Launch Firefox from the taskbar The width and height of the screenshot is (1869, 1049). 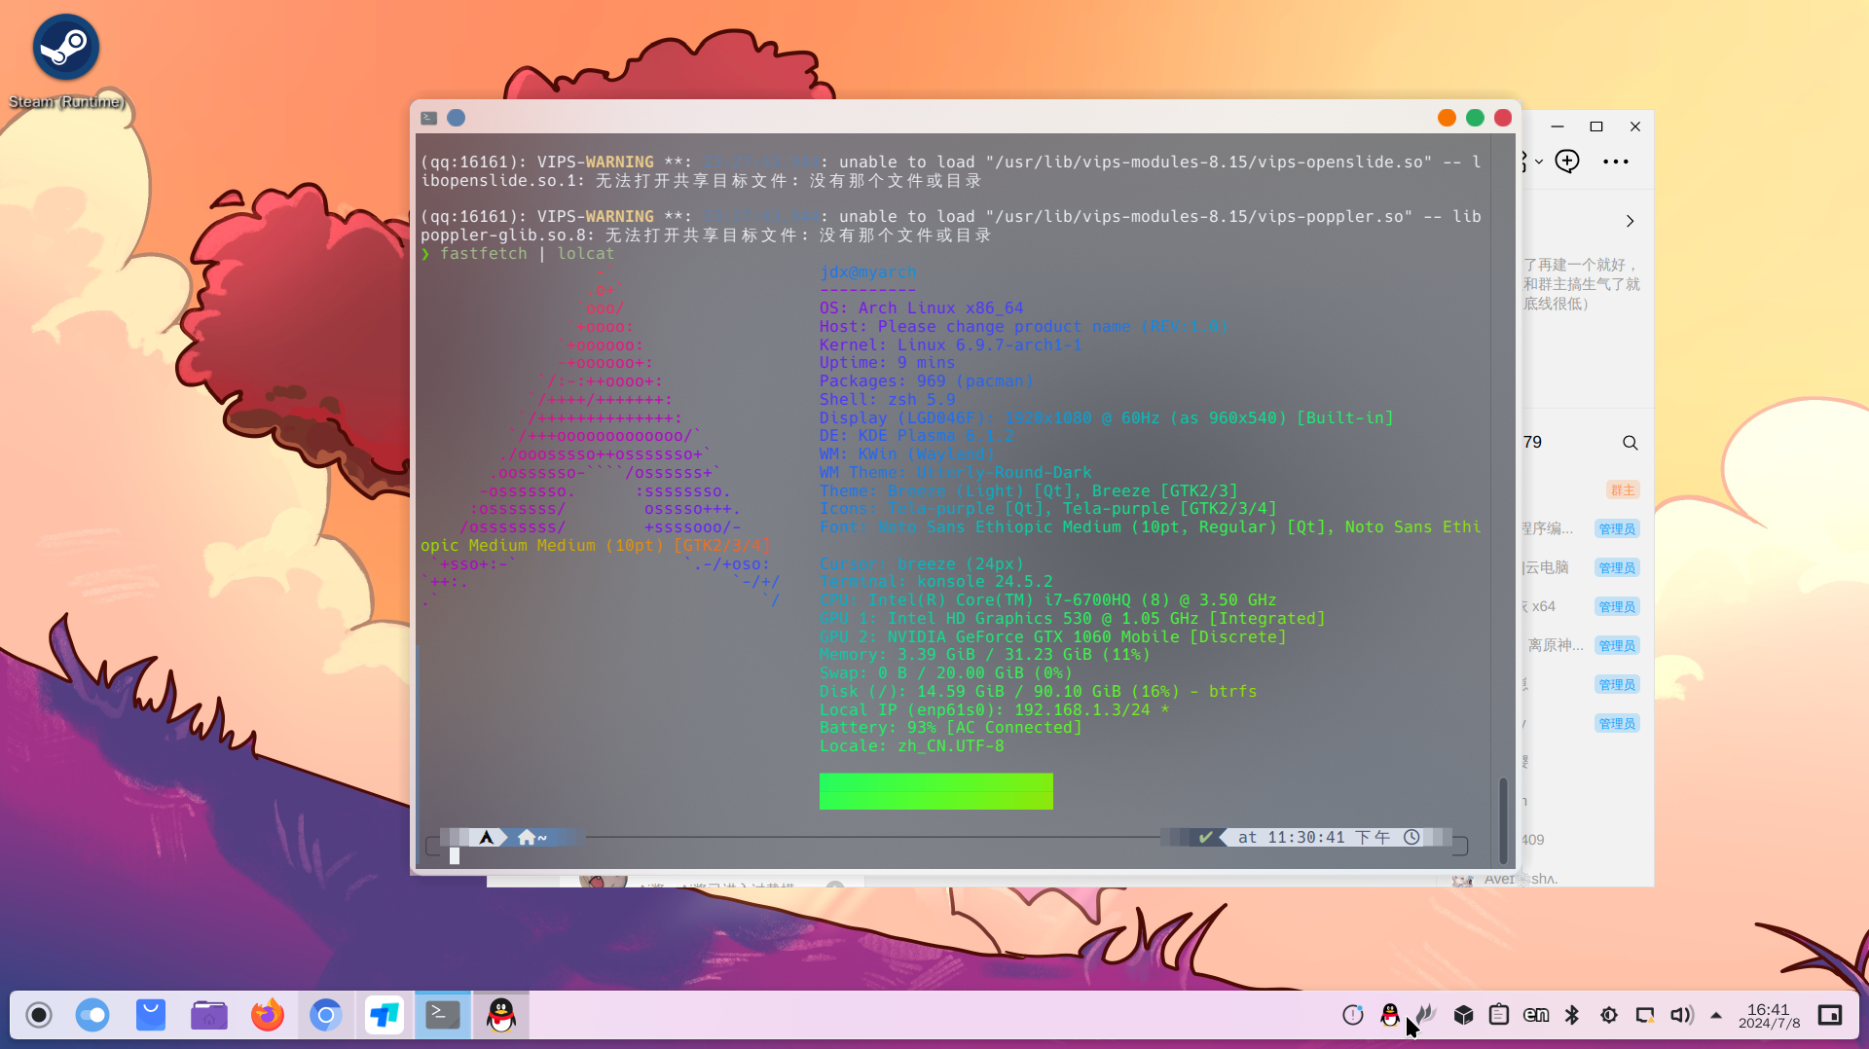268,1015
